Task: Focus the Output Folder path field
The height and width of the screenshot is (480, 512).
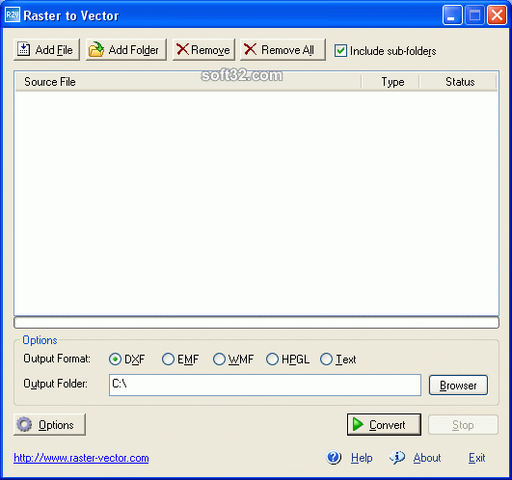Action: (265, 385)
